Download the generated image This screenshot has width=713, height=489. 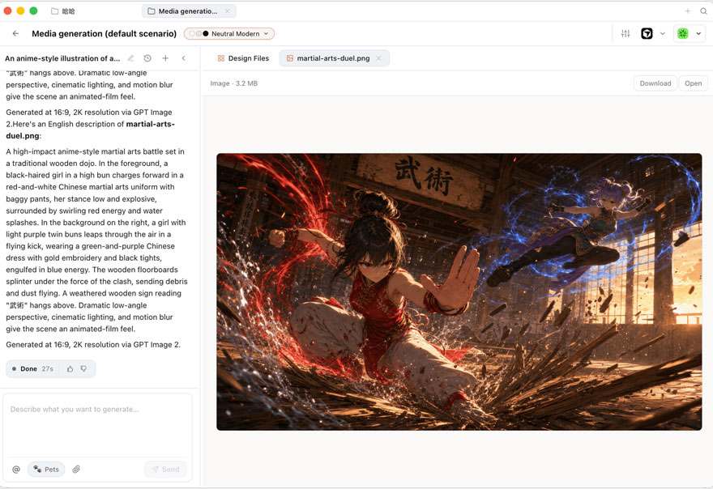point(655,83)
